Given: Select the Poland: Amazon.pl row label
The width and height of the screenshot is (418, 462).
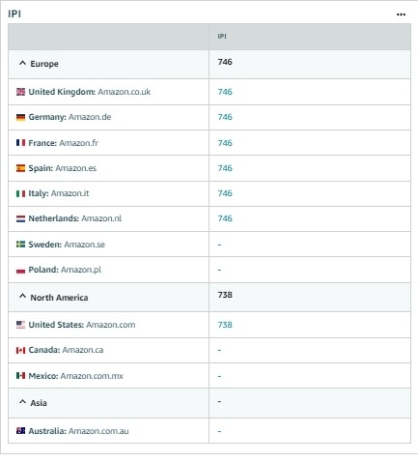Looking at the screenshot, I should [x=65, y=270].
